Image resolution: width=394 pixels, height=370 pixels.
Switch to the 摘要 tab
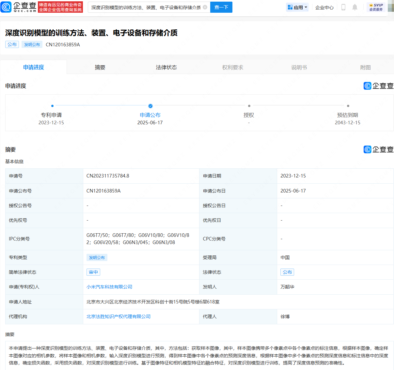click(x=100, y=67)
